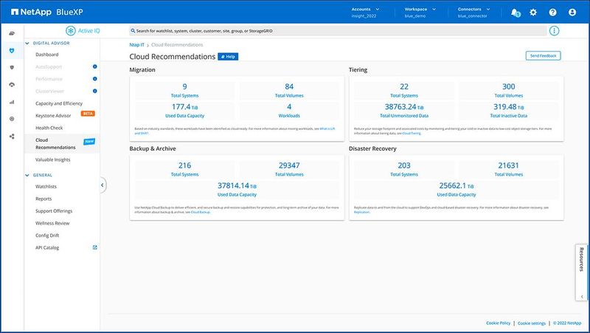590x333 pixels.
Task: Collapse the General section
Action: 27,175
